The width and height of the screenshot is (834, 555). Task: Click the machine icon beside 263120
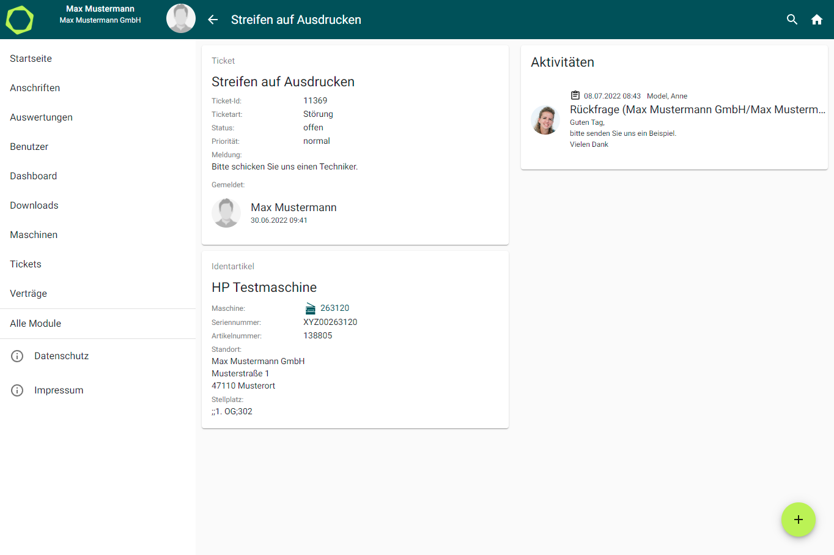pyautogui.click(x=311, y=308)
